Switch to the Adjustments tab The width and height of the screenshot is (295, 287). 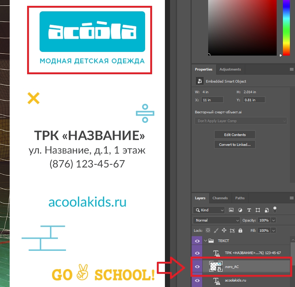(x=230, y=69)
